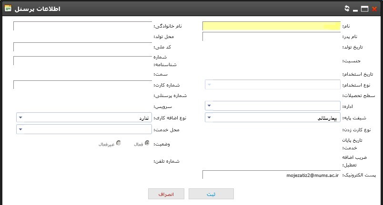
Task: Click the پست الکترونیک email field
Action: 272,175
